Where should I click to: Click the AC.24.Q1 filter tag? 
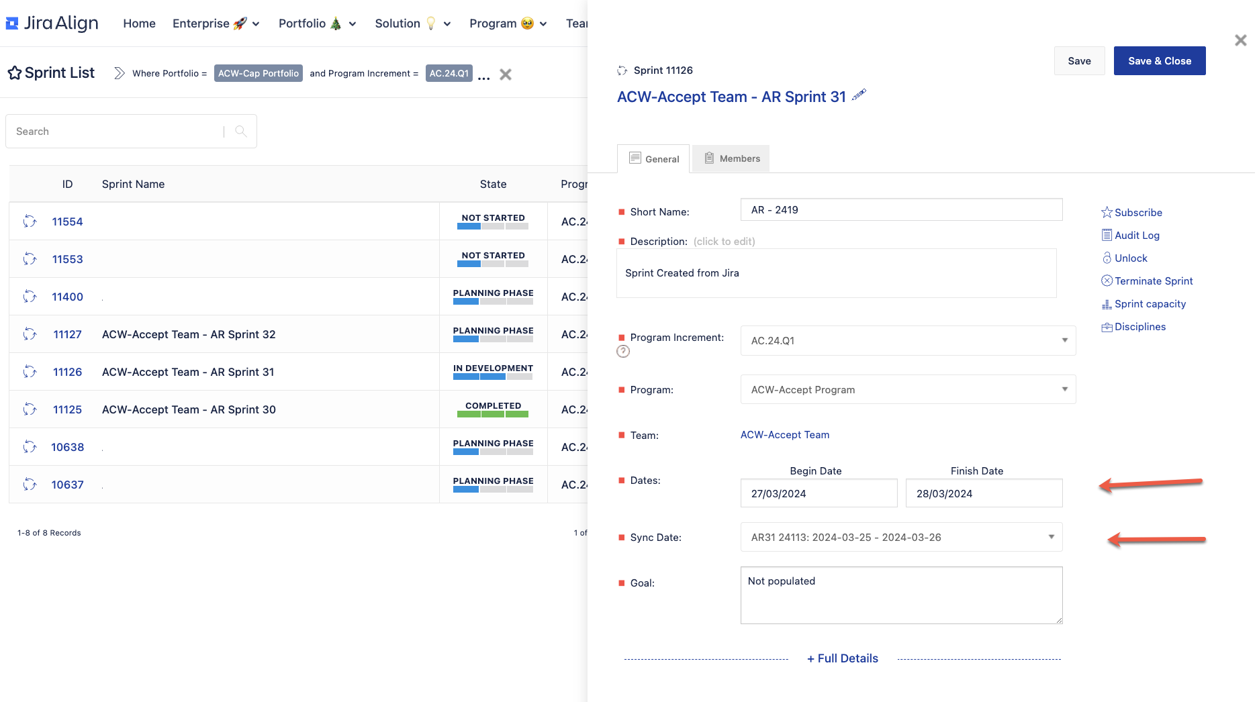point(449,73)
